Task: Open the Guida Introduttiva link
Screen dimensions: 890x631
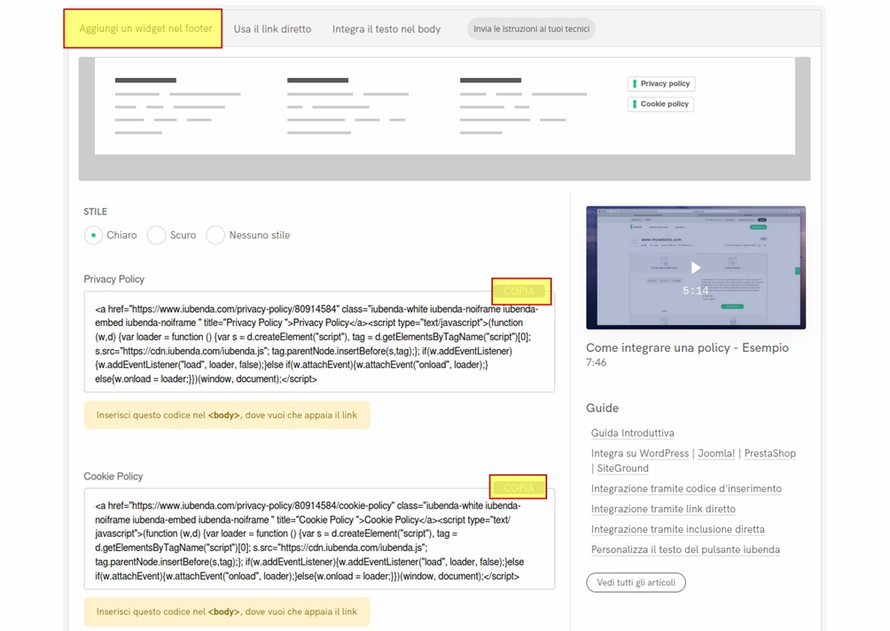Action: tap(632, 433)
